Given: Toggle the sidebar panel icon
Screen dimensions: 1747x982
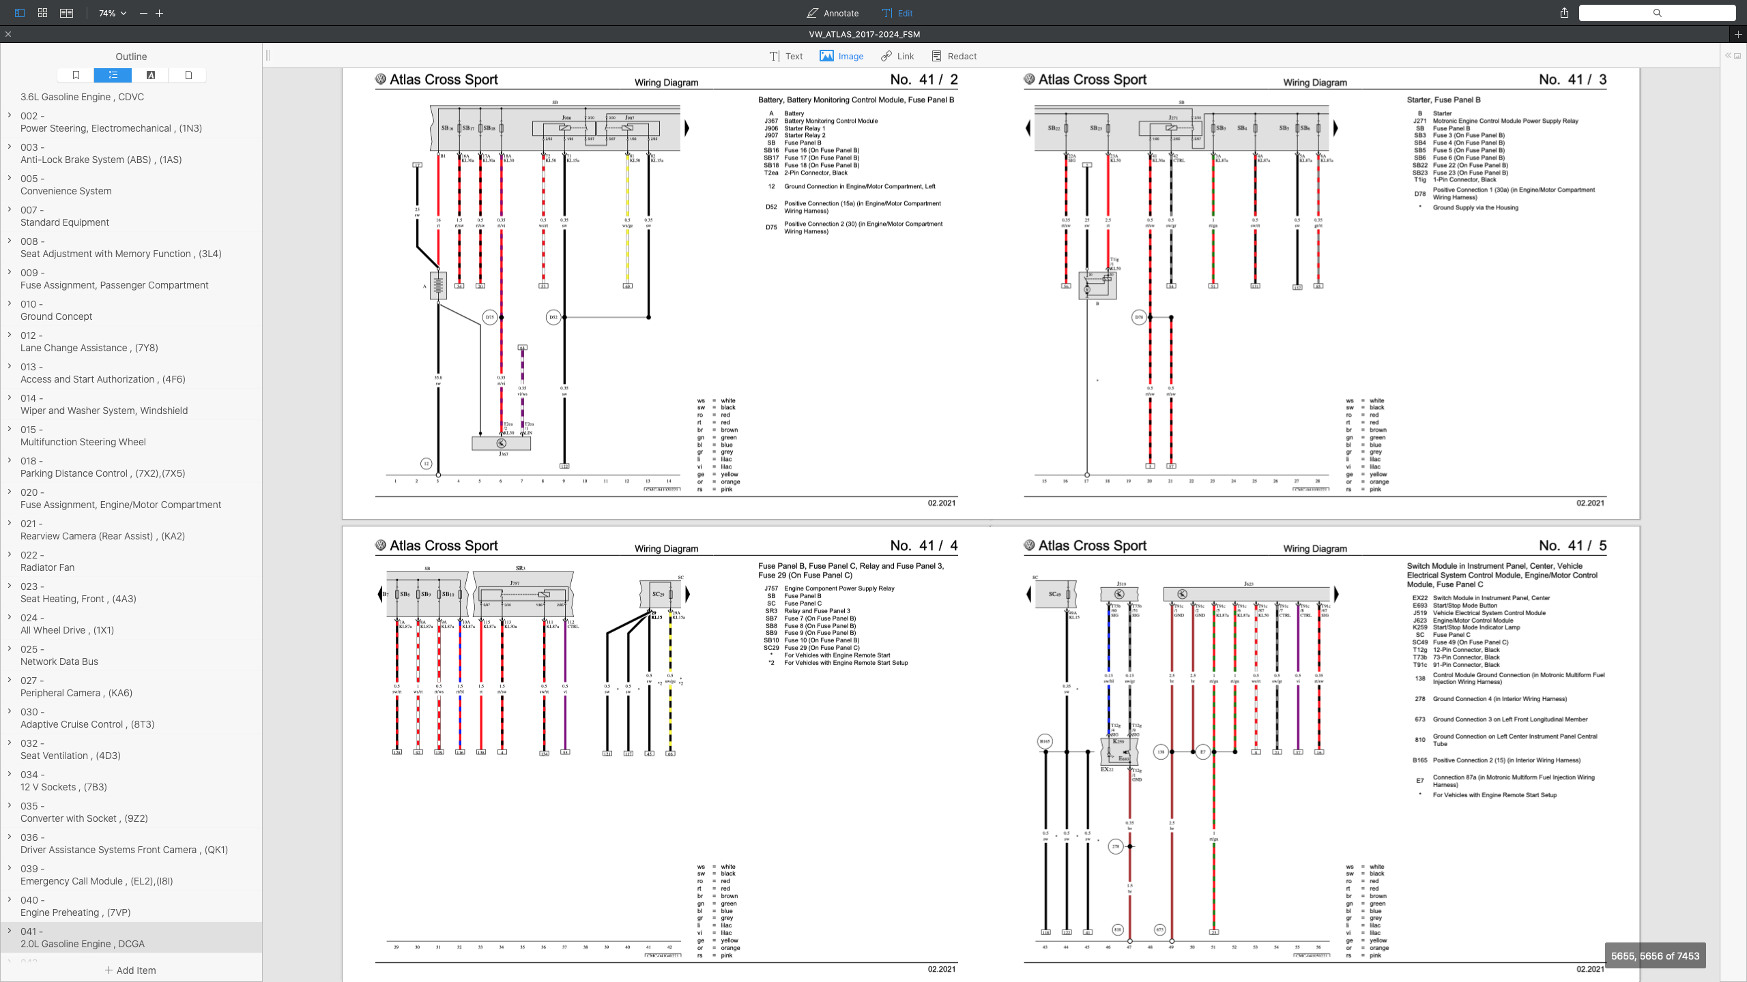Looking at the screenshot, I should pyautogui.click(x=19, y=13).
